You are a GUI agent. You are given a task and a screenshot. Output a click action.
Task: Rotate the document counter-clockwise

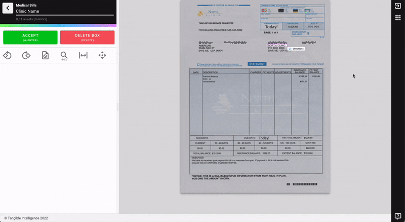tap(7, 55)
